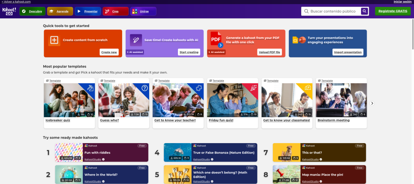Click the Template label above Icebreaker quiz
This screenshot has width=414, height=184.
pyautogui.click(x=55, y=80)
